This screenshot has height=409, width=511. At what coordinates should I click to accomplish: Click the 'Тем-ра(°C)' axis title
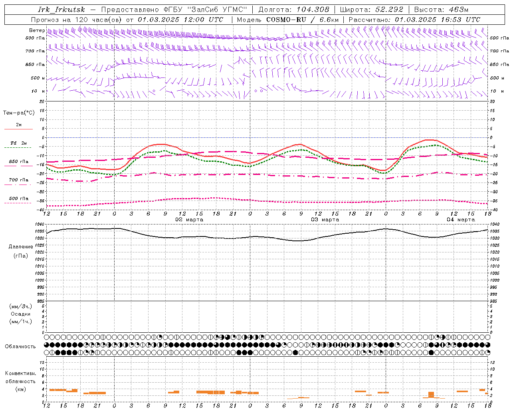point(19,113)
